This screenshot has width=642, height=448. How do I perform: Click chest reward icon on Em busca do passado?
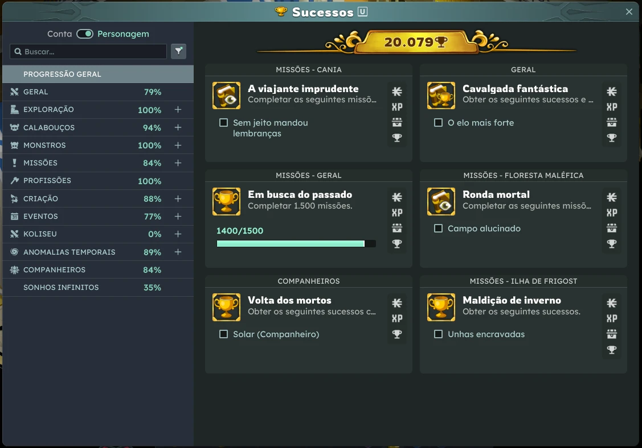[397, 228]
